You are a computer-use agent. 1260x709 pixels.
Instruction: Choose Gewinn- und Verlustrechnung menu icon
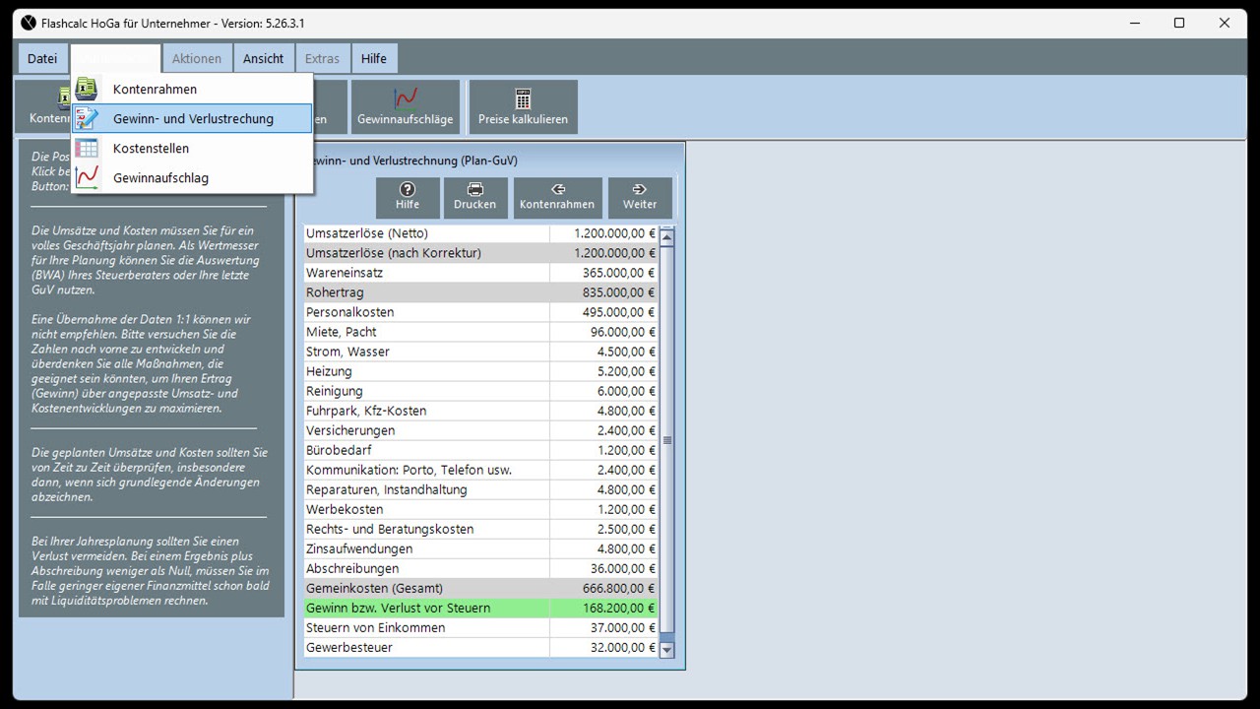point(87,118)
